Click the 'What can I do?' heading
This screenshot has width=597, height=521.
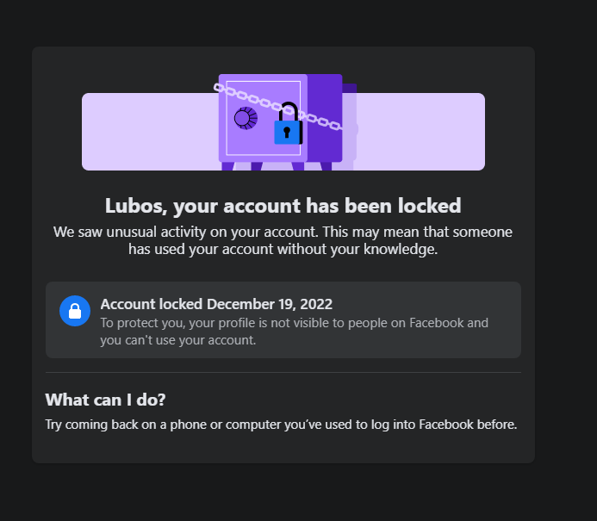(105, 400)
